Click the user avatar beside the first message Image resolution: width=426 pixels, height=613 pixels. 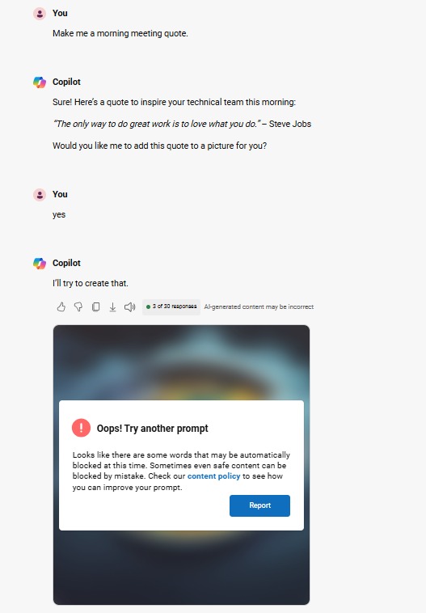(x=40, y=13)
